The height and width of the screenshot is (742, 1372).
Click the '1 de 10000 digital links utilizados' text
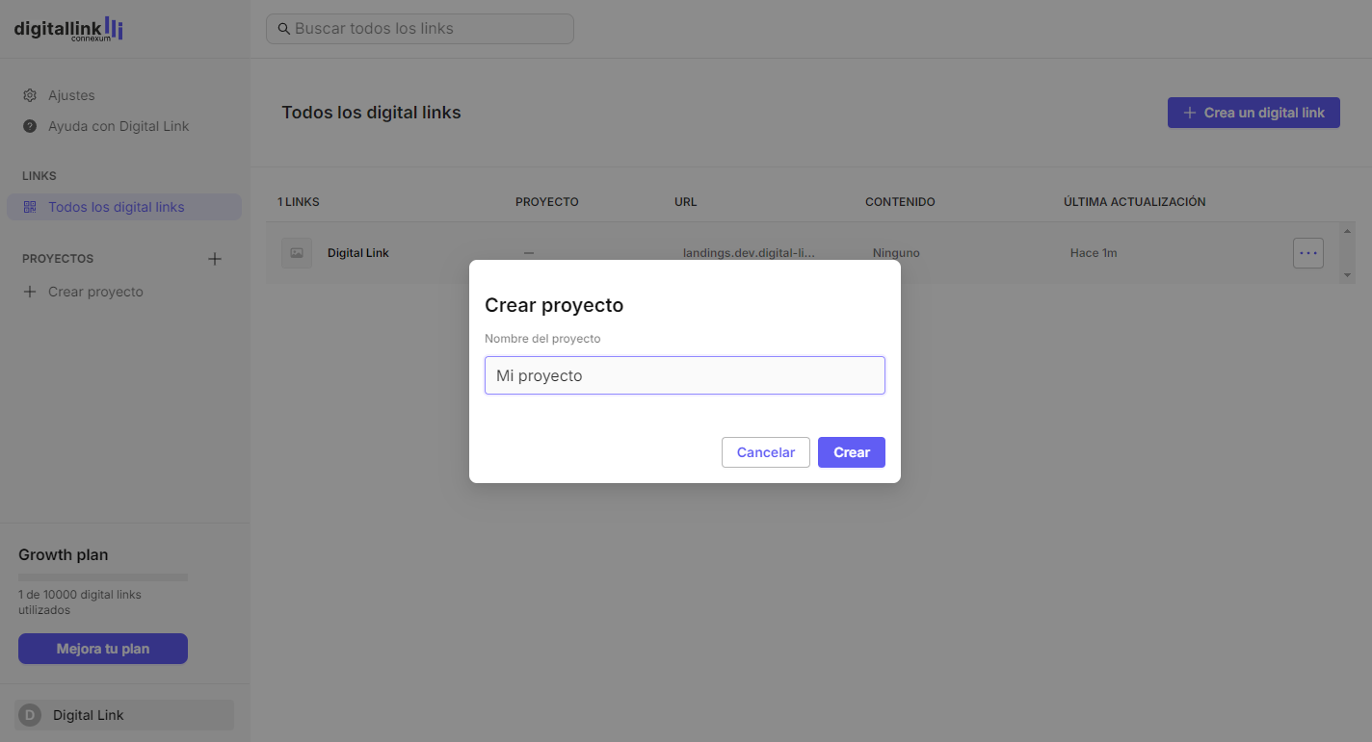pyautogui.click(x=80, y=602)
